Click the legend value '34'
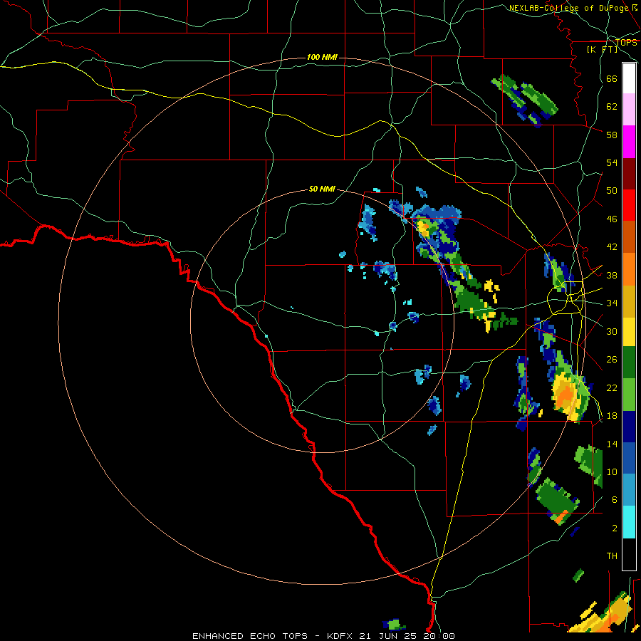Screen dimensions: 641x641 612,303
